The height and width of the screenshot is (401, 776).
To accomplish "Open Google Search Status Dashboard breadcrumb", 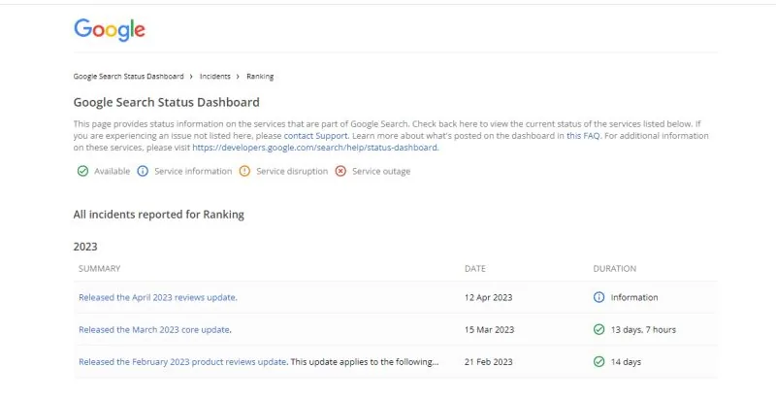I will click(x=128, y=77).
